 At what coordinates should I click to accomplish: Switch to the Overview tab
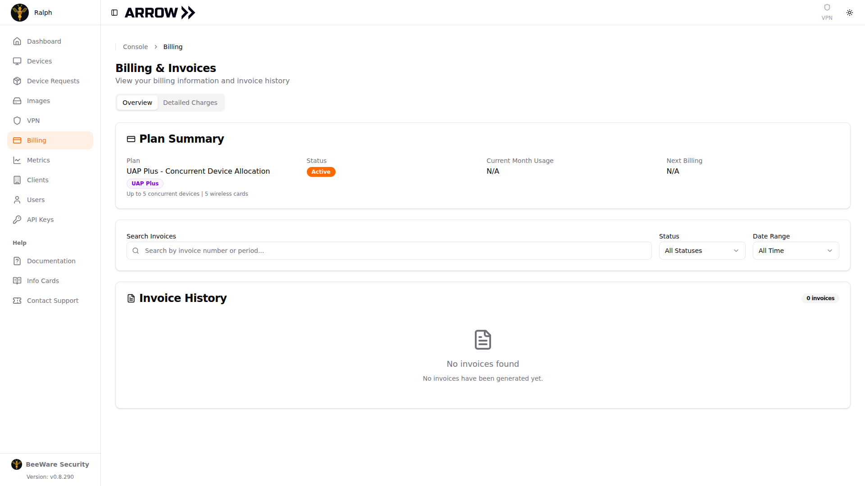(x=137, y=103)
